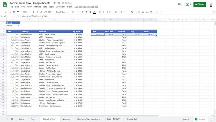Print the spreadsheet via printer icon

click(x=14, y=12)
